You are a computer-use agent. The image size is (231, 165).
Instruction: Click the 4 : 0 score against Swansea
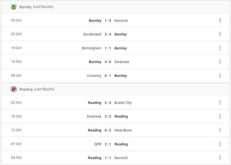108,62
